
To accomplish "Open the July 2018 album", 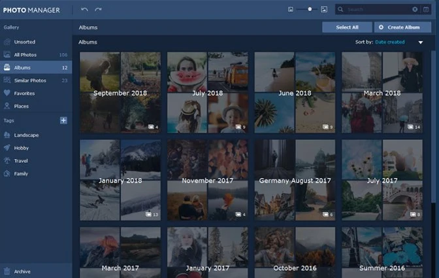I will coord(208,92).
